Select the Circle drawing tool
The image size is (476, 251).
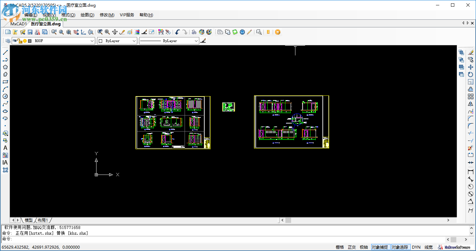[x=5, y=96]
